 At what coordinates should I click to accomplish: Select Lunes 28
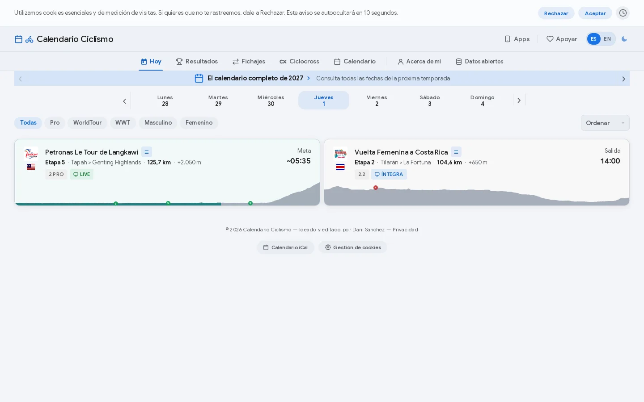tap(165, 100)
